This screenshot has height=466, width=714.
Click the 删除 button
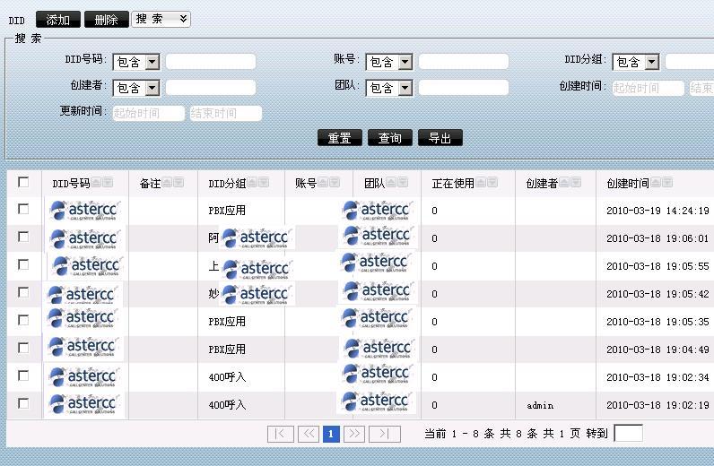(107, 20)
